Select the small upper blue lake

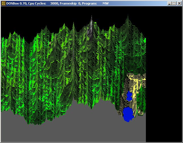click(x=129, y=96)
